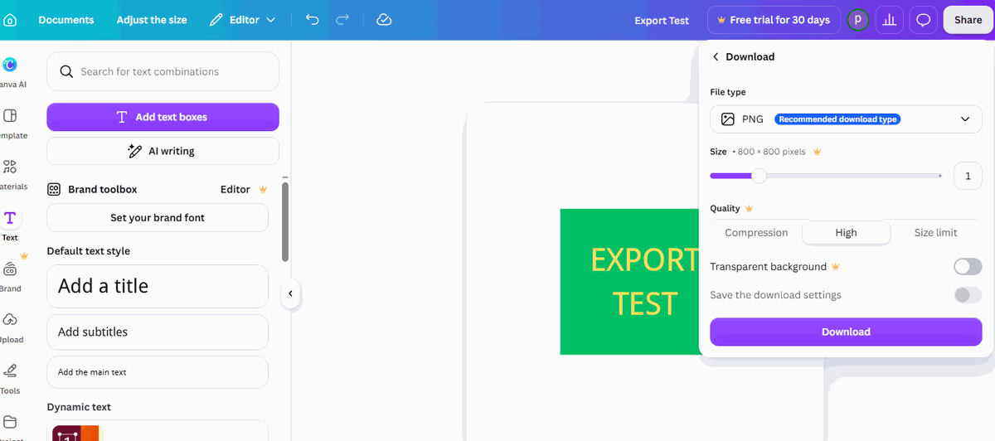The image size is (995, 441).
Task: Click the Share button
Action: [968, 20]
